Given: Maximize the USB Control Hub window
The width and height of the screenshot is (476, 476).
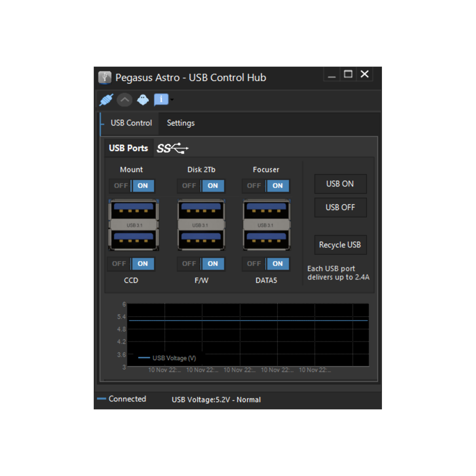Looking at the screenshot, I should point(348,74).
